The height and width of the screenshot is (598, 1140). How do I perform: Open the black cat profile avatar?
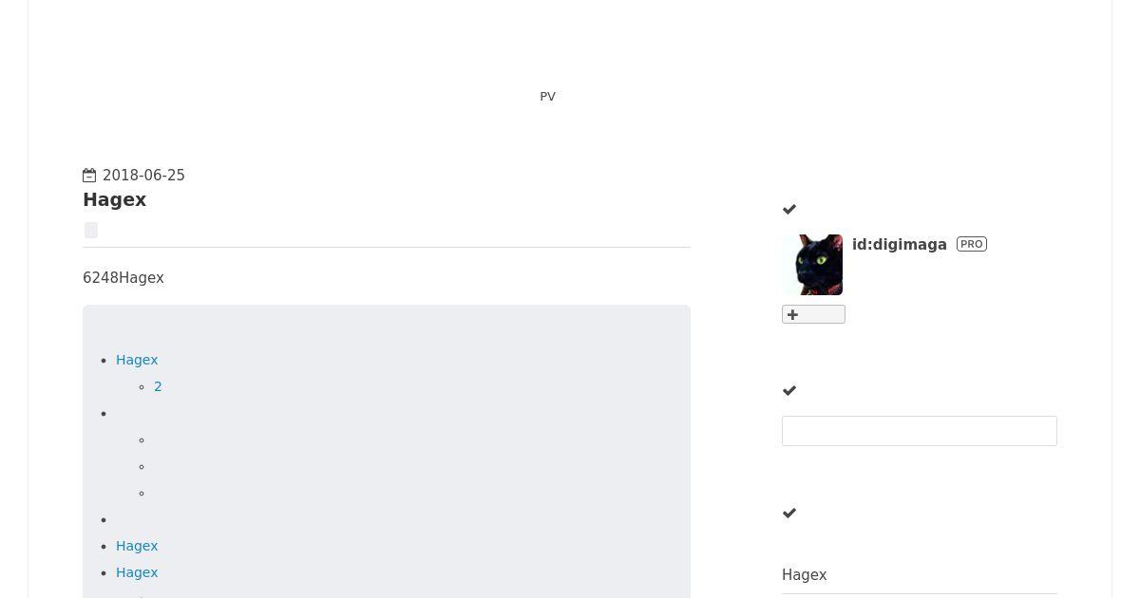click(812, 265)
